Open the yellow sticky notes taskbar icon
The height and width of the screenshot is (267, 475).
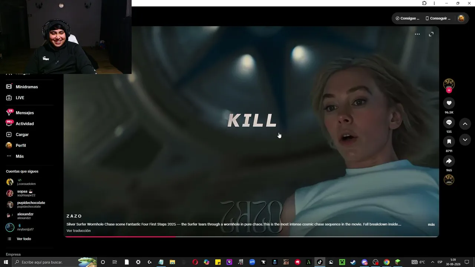[218, 262]
